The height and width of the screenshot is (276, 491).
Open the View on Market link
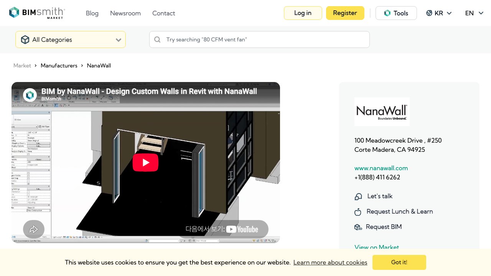tap(377, 247)
